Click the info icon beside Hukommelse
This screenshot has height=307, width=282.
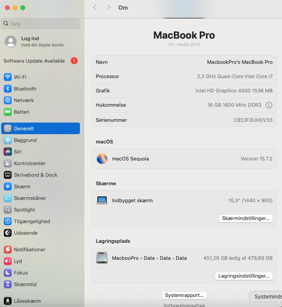click(269, 105)
